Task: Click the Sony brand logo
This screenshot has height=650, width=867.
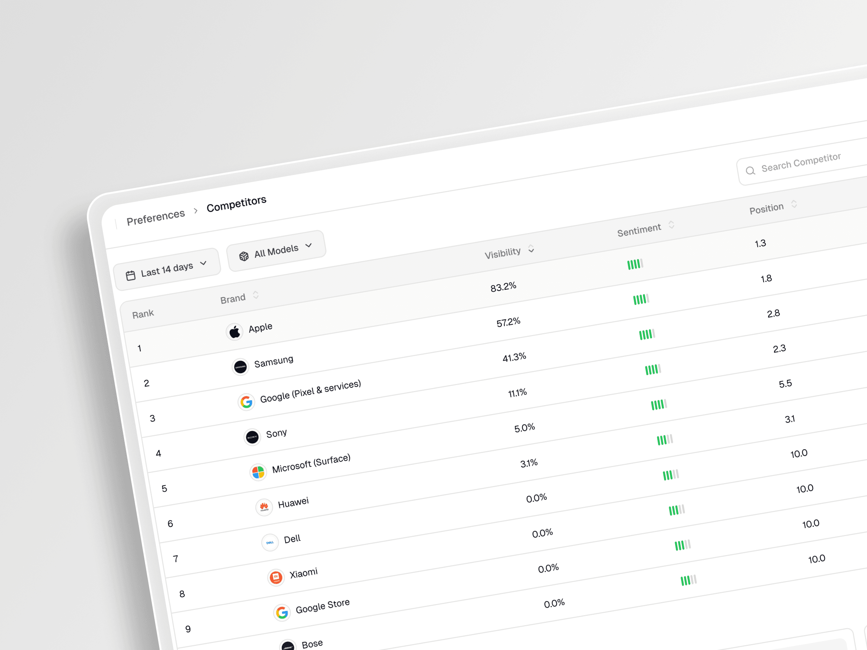Action: (252, 437)
